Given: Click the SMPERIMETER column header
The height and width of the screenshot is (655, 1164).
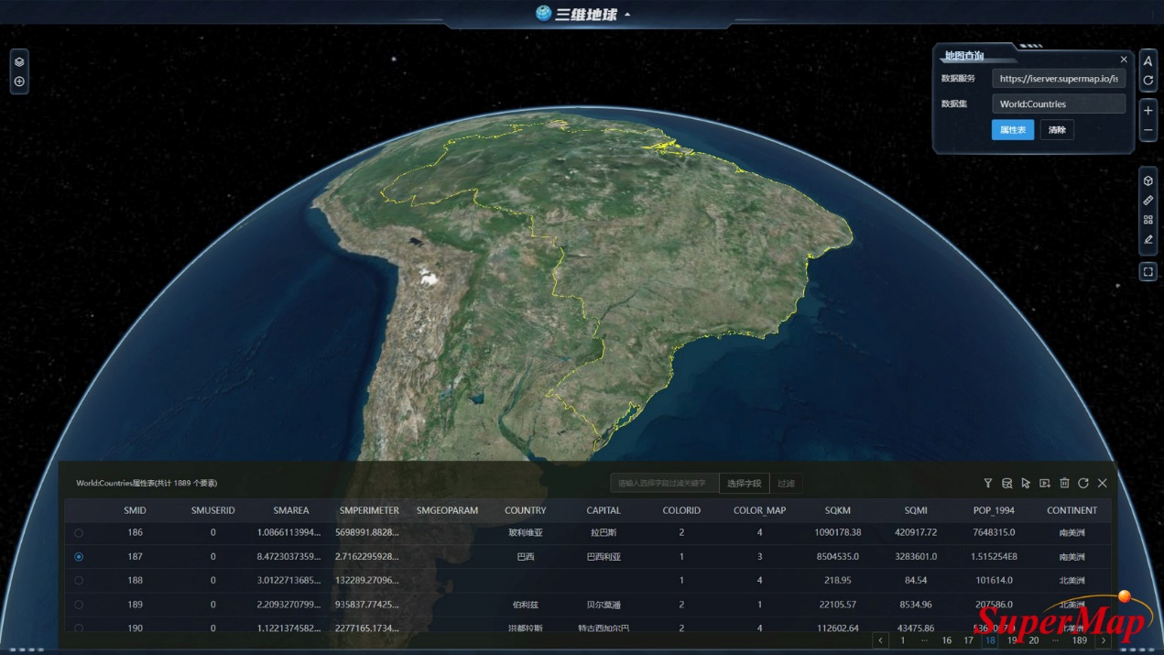Looking at the screenshot, I should (369, 510).
